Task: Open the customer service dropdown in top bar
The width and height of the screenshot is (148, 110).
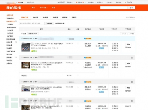Action: pyautogui.click(x=119, y=2)
